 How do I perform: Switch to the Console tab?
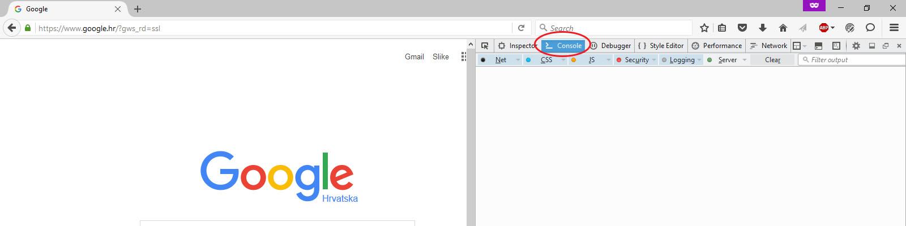(564, 46)
